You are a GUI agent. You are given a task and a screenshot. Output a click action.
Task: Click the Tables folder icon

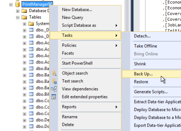pos(24,17)
